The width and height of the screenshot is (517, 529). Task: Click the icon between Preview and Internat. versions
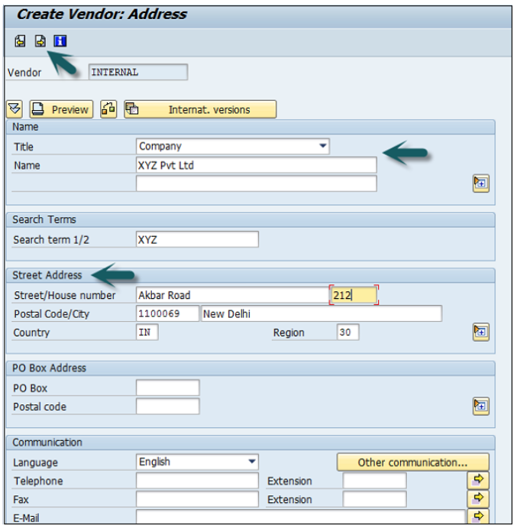[108, 109]
